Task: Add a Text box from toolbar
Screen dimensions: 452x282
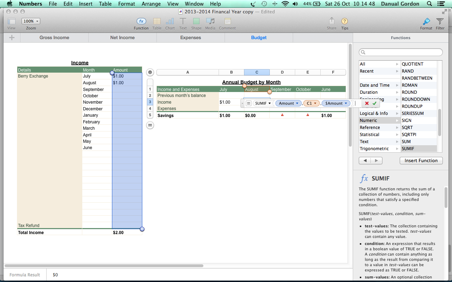Action: click(183, 22)
